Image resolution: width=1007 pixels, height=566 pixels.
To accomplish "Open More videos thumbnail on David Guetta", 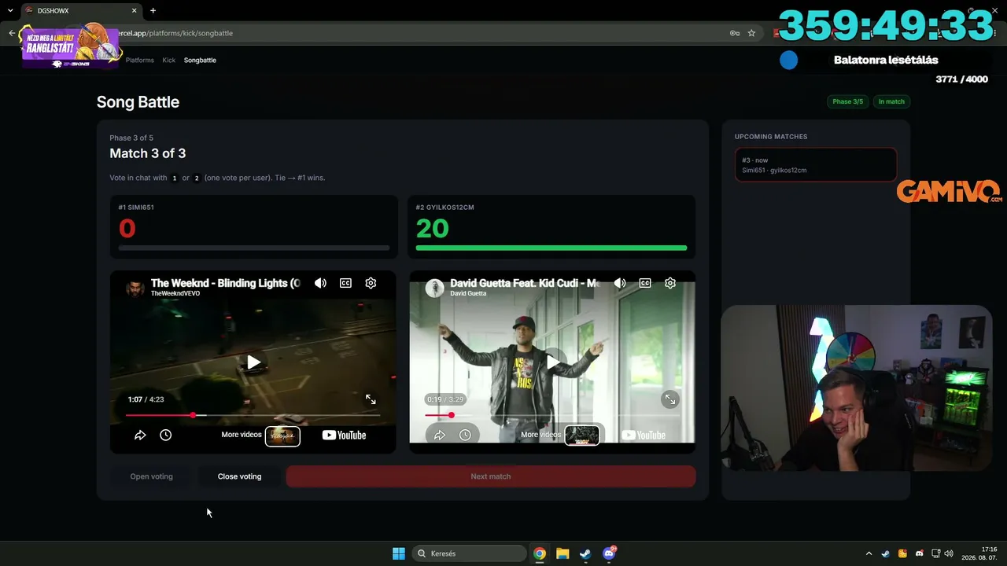I will coord(582,436).
